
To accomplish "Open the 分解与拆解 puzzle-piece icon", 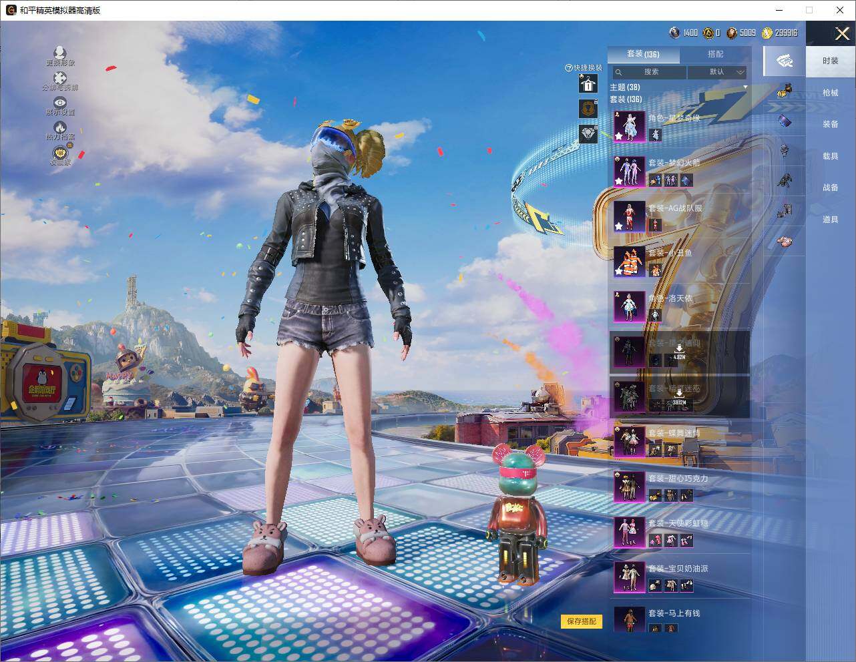I will coord(60,78).
